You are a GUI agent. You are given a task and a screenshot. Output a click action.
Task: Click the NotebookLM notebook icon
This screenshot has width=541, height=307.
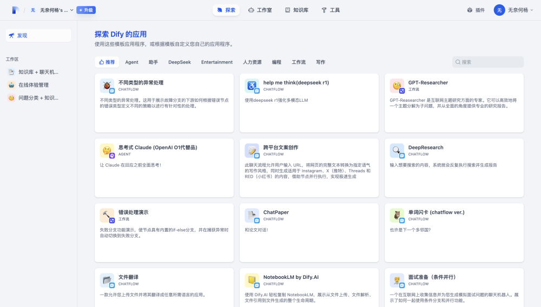(x=252, y=280)
